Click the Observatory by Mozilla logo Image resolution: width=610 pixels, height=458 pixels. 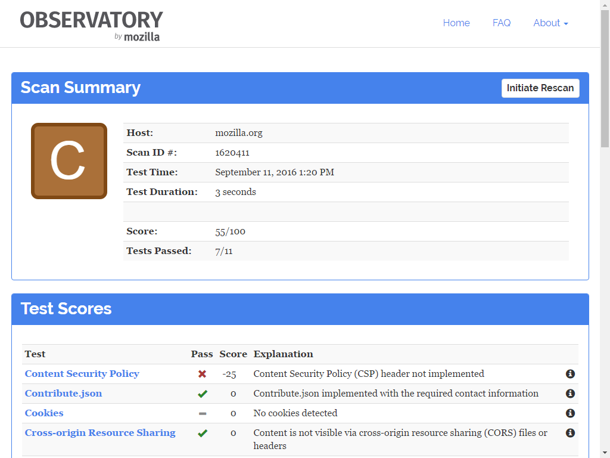(x=91, y=26)
